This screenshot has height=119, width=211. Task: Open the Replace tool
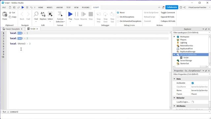click(43, 14)
